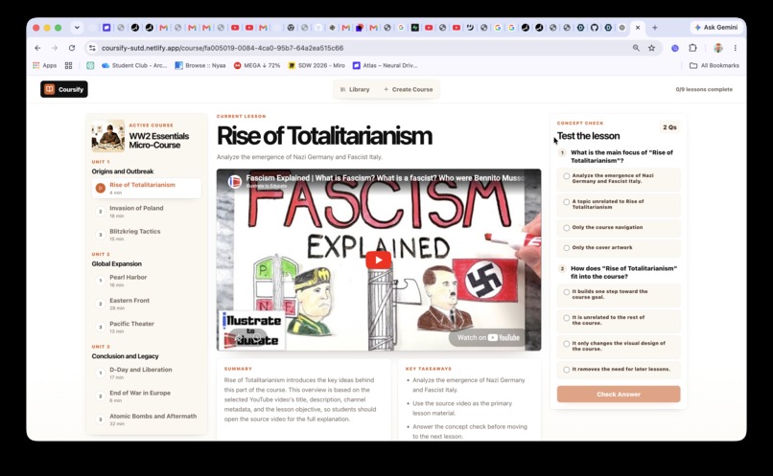Image resolution: width=773 pixels, height=476 pixels.
Task: Open the Extensions puzzle icon
Action: click(x=692, y=48)
